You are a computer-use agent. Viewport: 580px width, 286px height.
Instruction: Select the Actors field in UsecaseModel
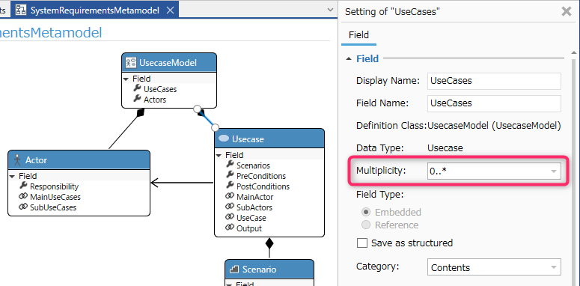pyautogui.click(x=155, y=100)
